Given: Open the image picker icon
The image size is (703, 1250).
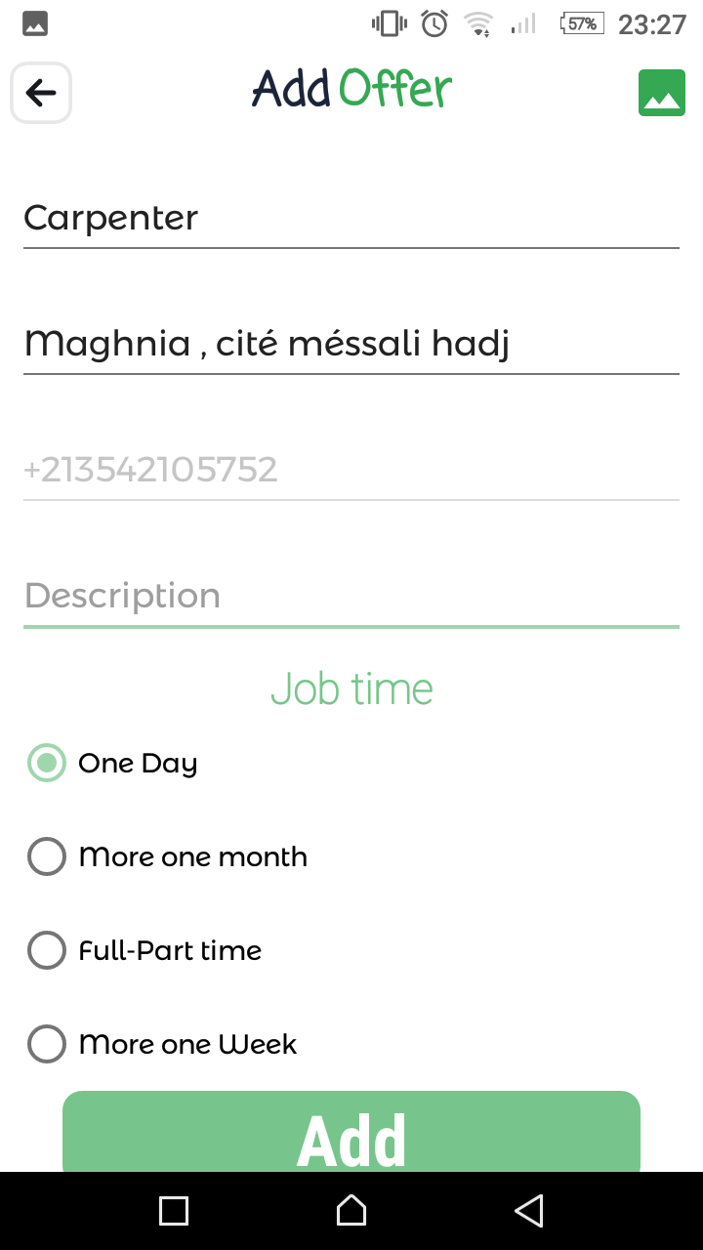Looking at the screenshot, I should click(x=662, y=94).
